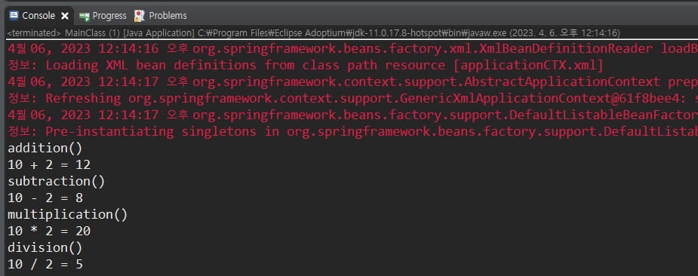Open the Problems tab
Viewport: 698px width, 276px height.
tap(161, 16)
